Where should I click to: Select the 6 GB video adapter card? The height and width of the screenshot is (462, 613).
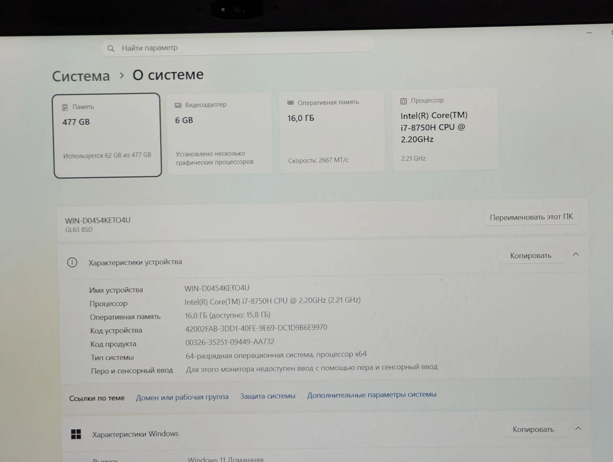pyautogui.click(x=219, y=133)
